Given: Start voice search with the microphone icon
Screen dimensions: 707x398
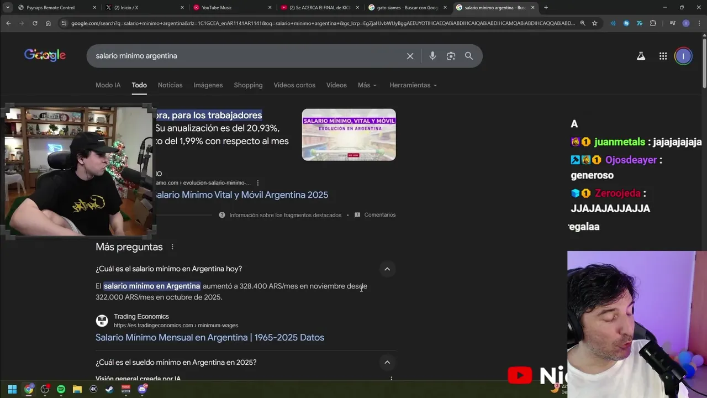Looking at the screenshot, I should [432, 56].
